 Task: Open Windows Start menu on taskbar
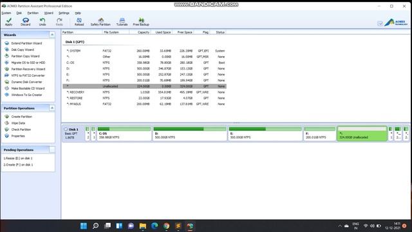coord(84,226)
